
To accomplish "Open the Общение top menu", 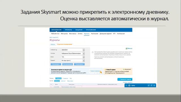I will (79, 30).
